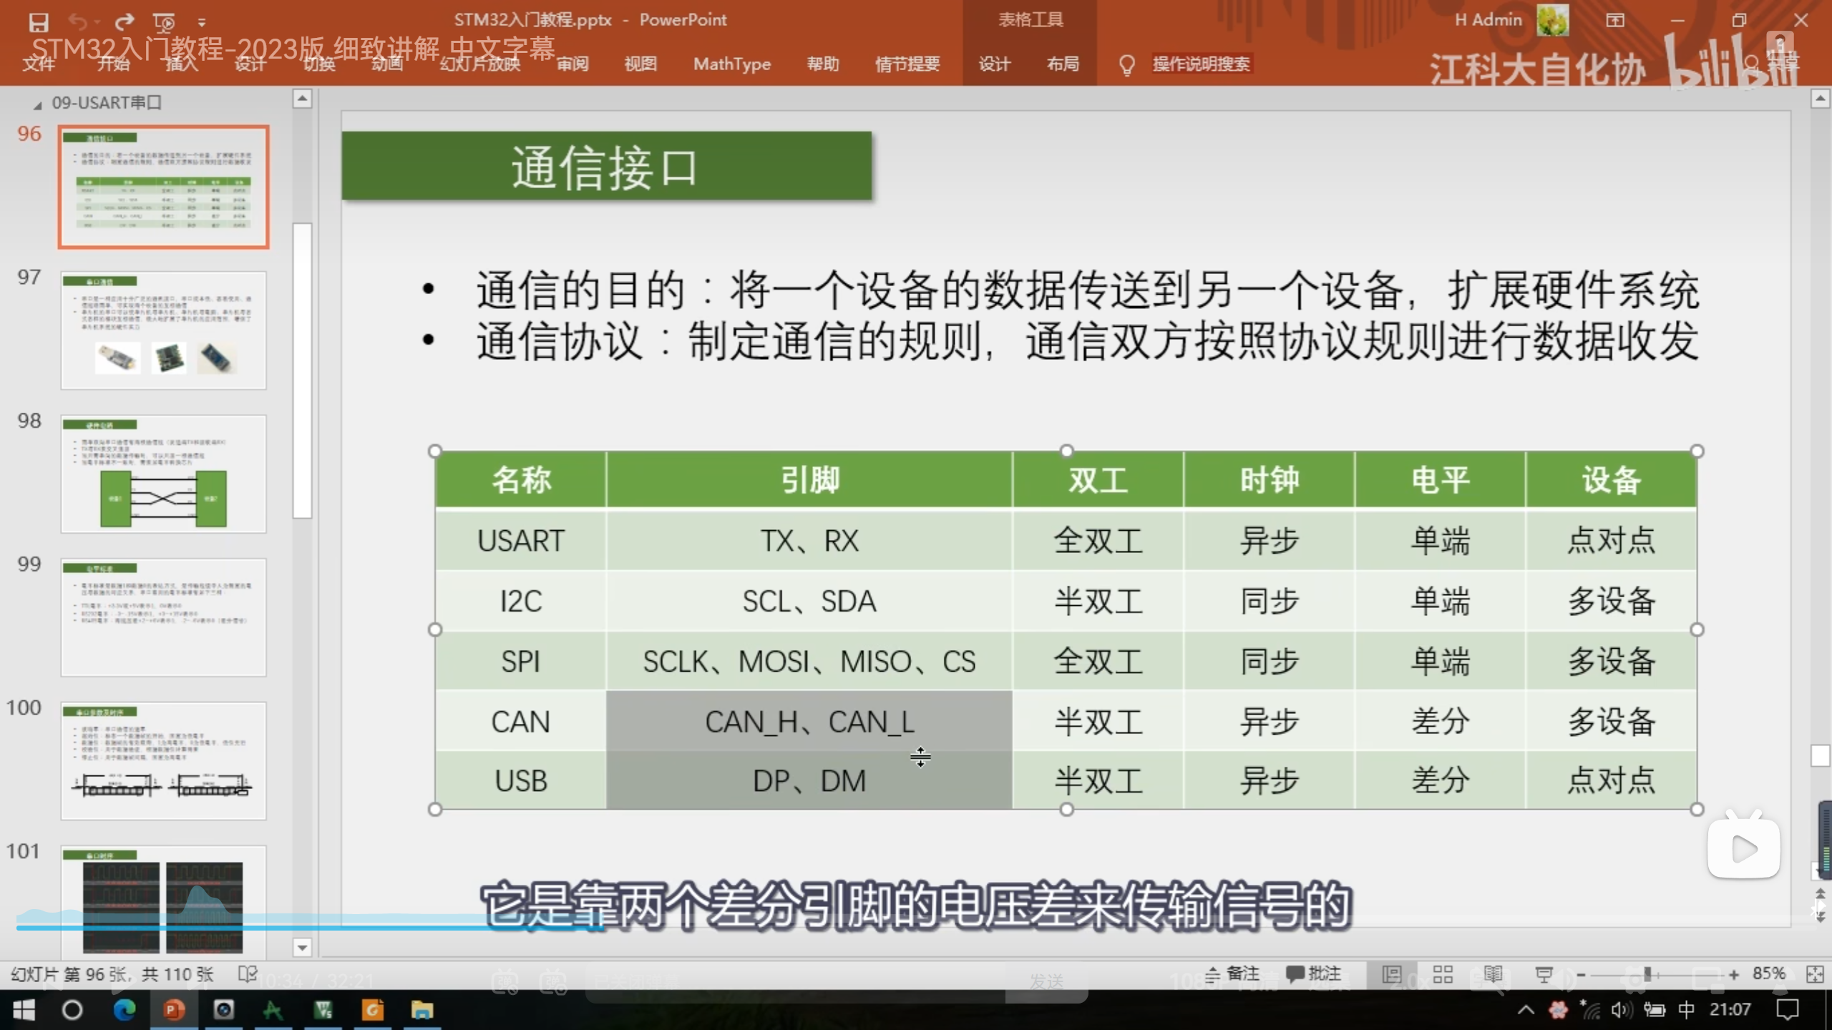Open Ribbon Display Options dropdown
Screen dimensions: 1832x1030
coord(1615,20)
